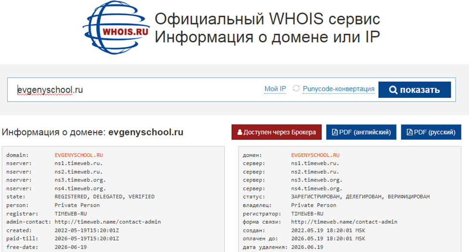Click ns1.timeweb.ru. in the nserver row

tap(78, 163)
